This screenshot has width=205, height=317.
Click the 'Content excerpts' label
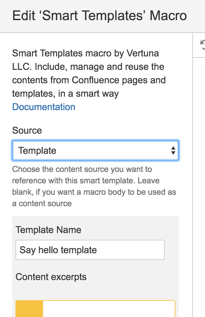click(x=51, y=277)
